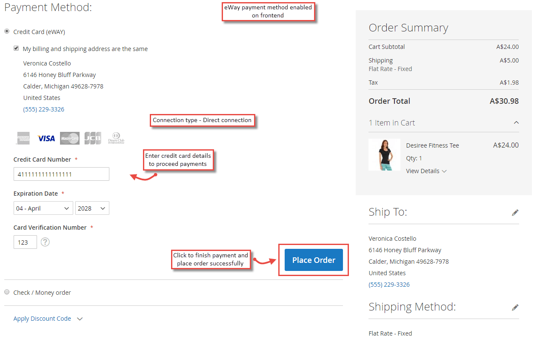Click the Desiree Fitness Tee product thumbnail
This screenshot has height=339, width=537.
(x=384, y=154)
